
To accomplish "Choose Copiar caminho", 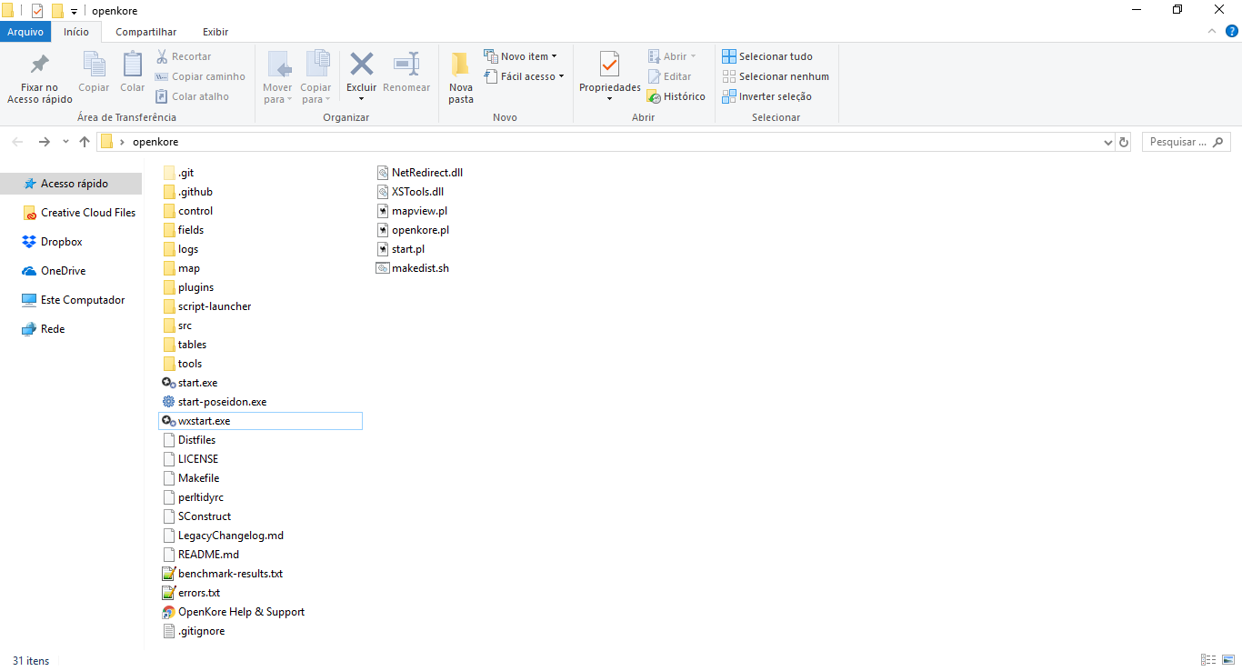I will pos(200,76).
